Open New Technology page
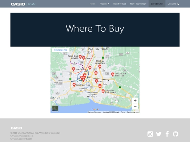 click(x=138, y=4)
